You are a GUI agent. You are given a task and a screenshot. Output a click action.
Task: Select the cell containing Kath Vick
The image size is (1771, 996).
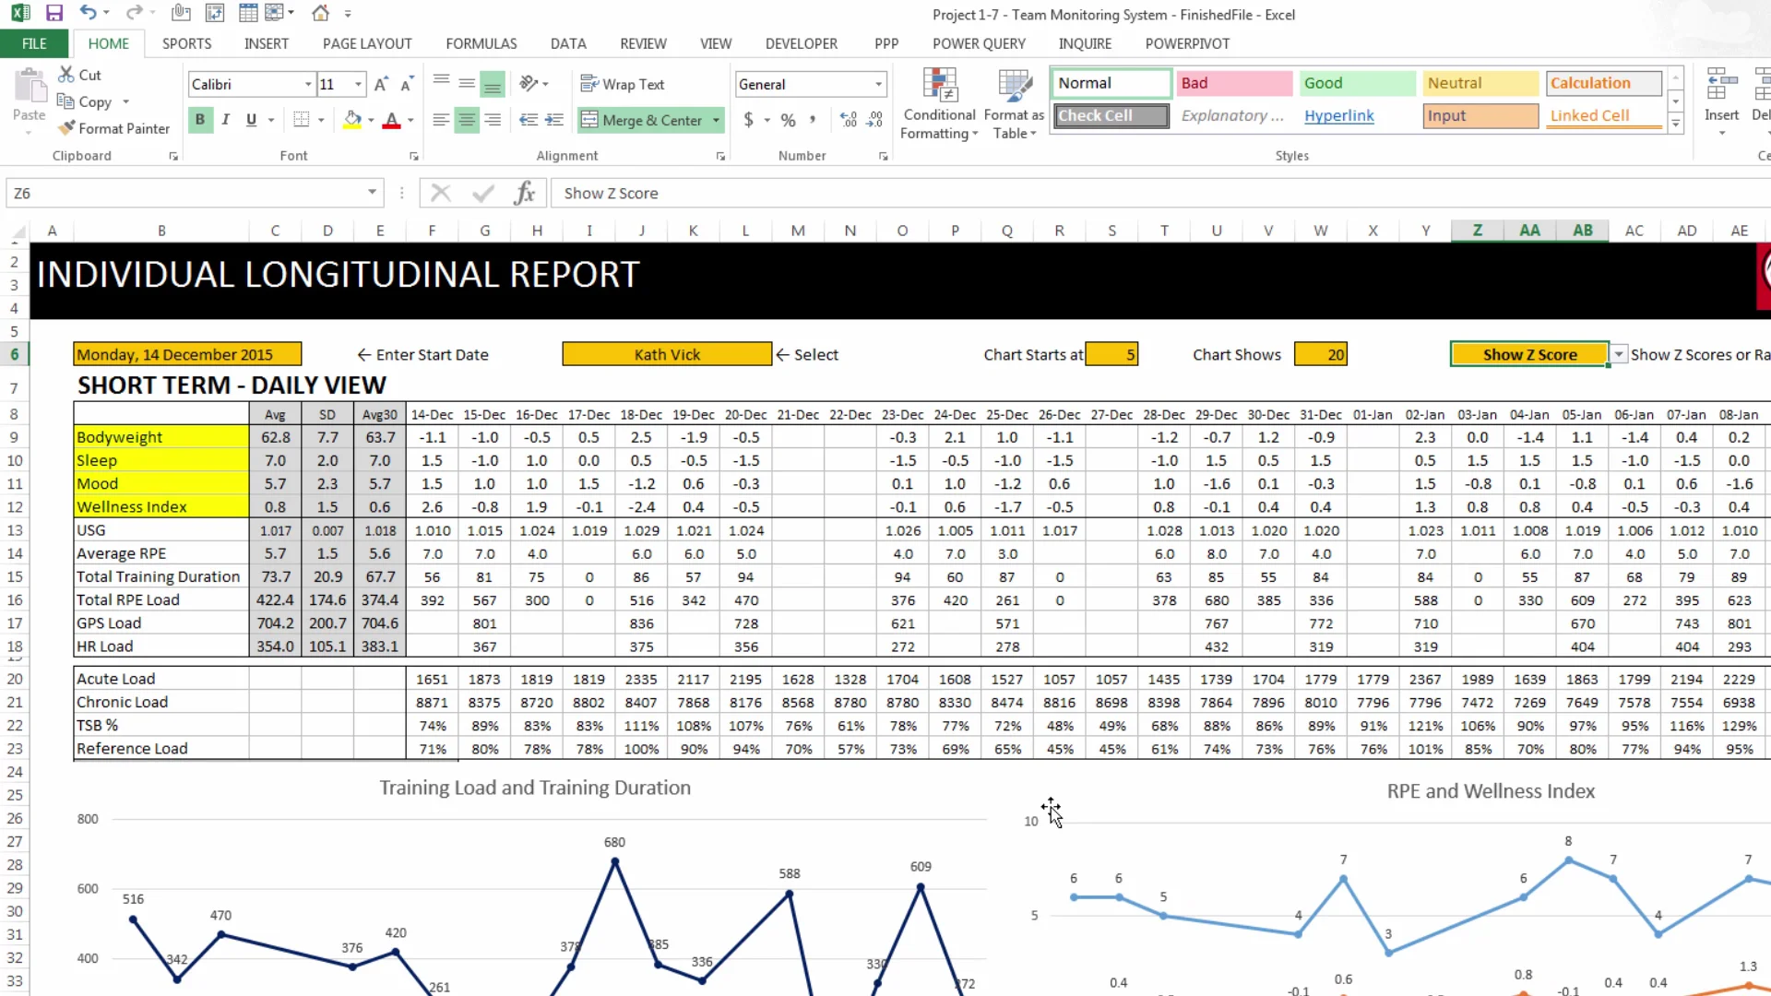pos(666,354)
